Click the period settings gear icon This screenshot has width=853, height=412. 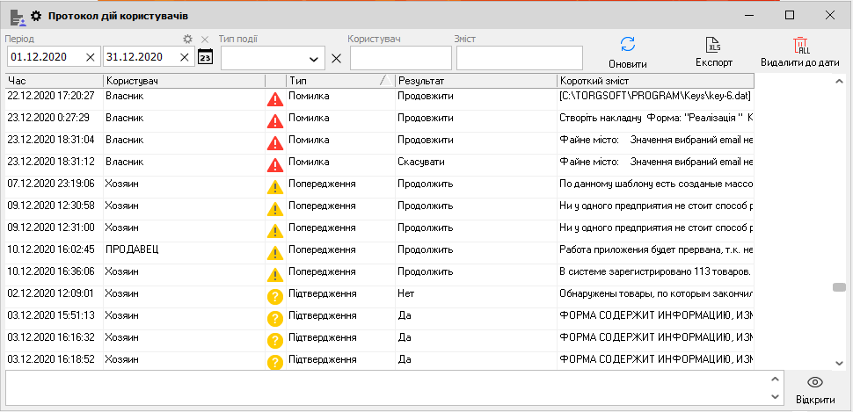(186, 40)
